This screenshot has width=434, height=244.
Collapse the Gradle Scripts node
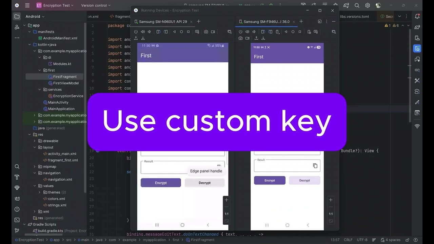pyautogui.click(x=24, y=224)
